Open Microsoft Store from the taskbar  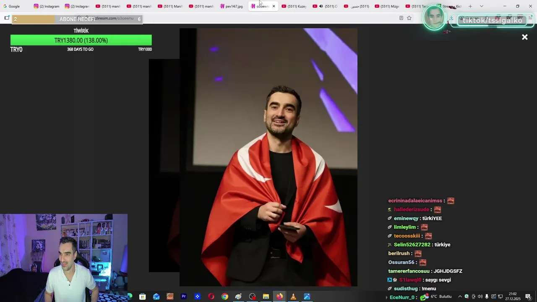(x=143, y=297)
